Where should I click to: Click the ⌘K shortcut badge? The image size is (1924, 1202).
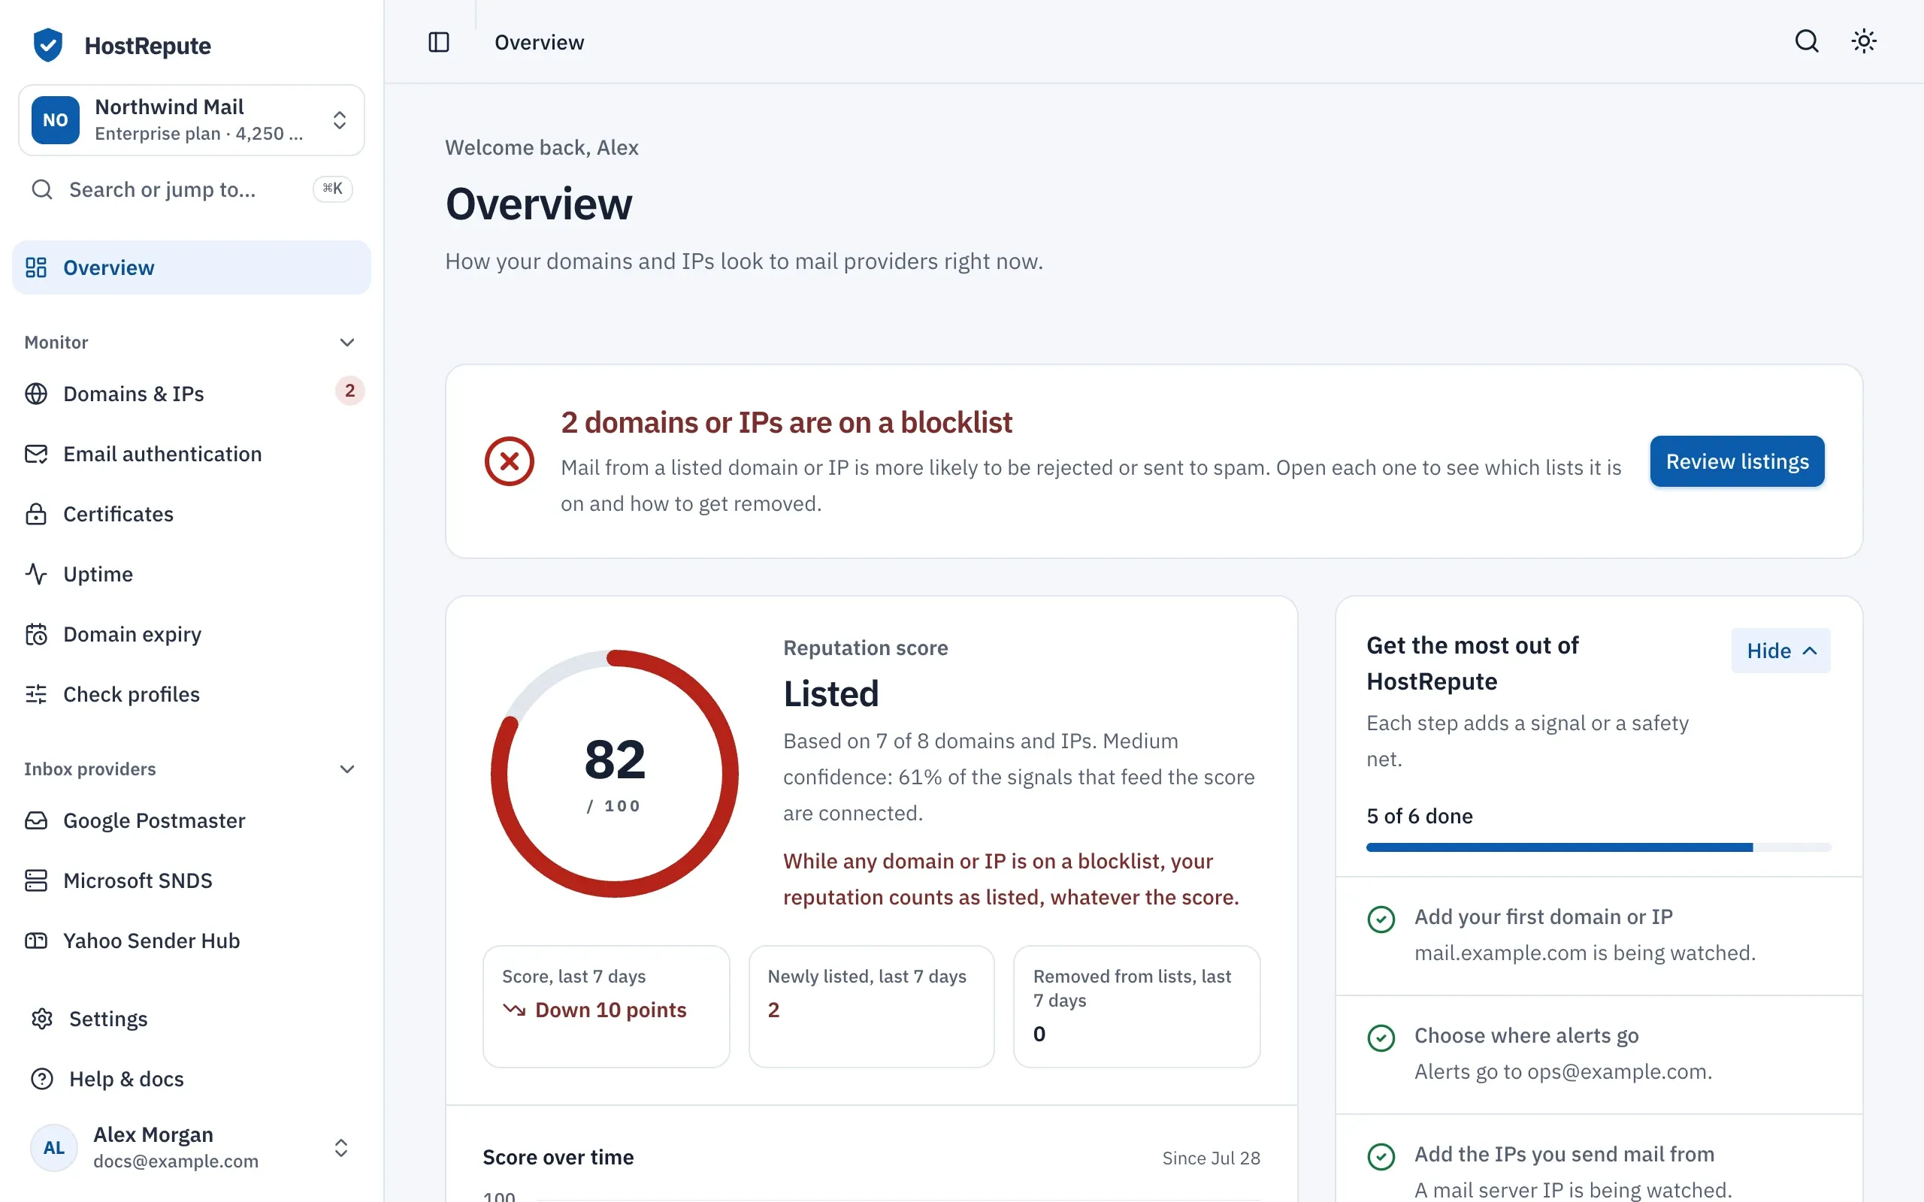tap(332, 189)
